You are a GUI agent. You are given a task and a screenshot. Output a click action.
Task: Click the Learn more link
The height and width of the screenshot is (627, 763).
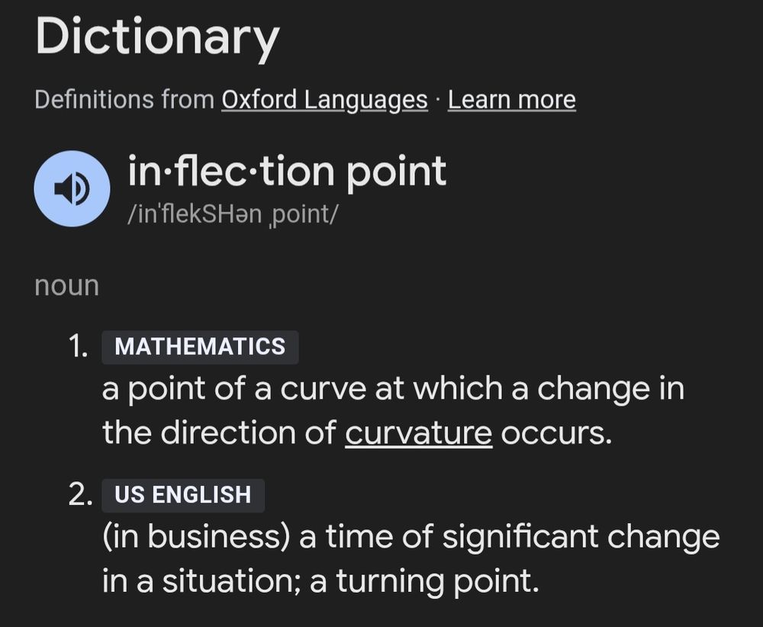(x=512, y=99)
